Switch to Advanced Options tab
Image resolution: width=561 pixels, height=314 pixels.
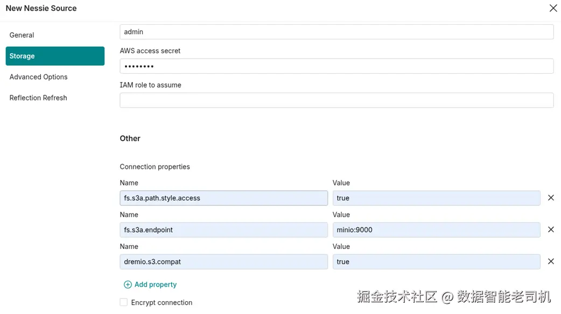click(x=38, y=77)
